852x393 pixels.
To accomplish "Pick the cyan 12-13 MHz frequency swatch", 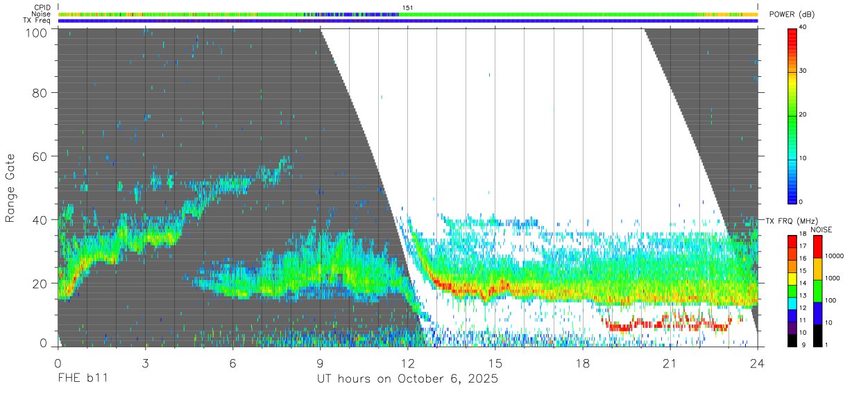I will 792,303.
